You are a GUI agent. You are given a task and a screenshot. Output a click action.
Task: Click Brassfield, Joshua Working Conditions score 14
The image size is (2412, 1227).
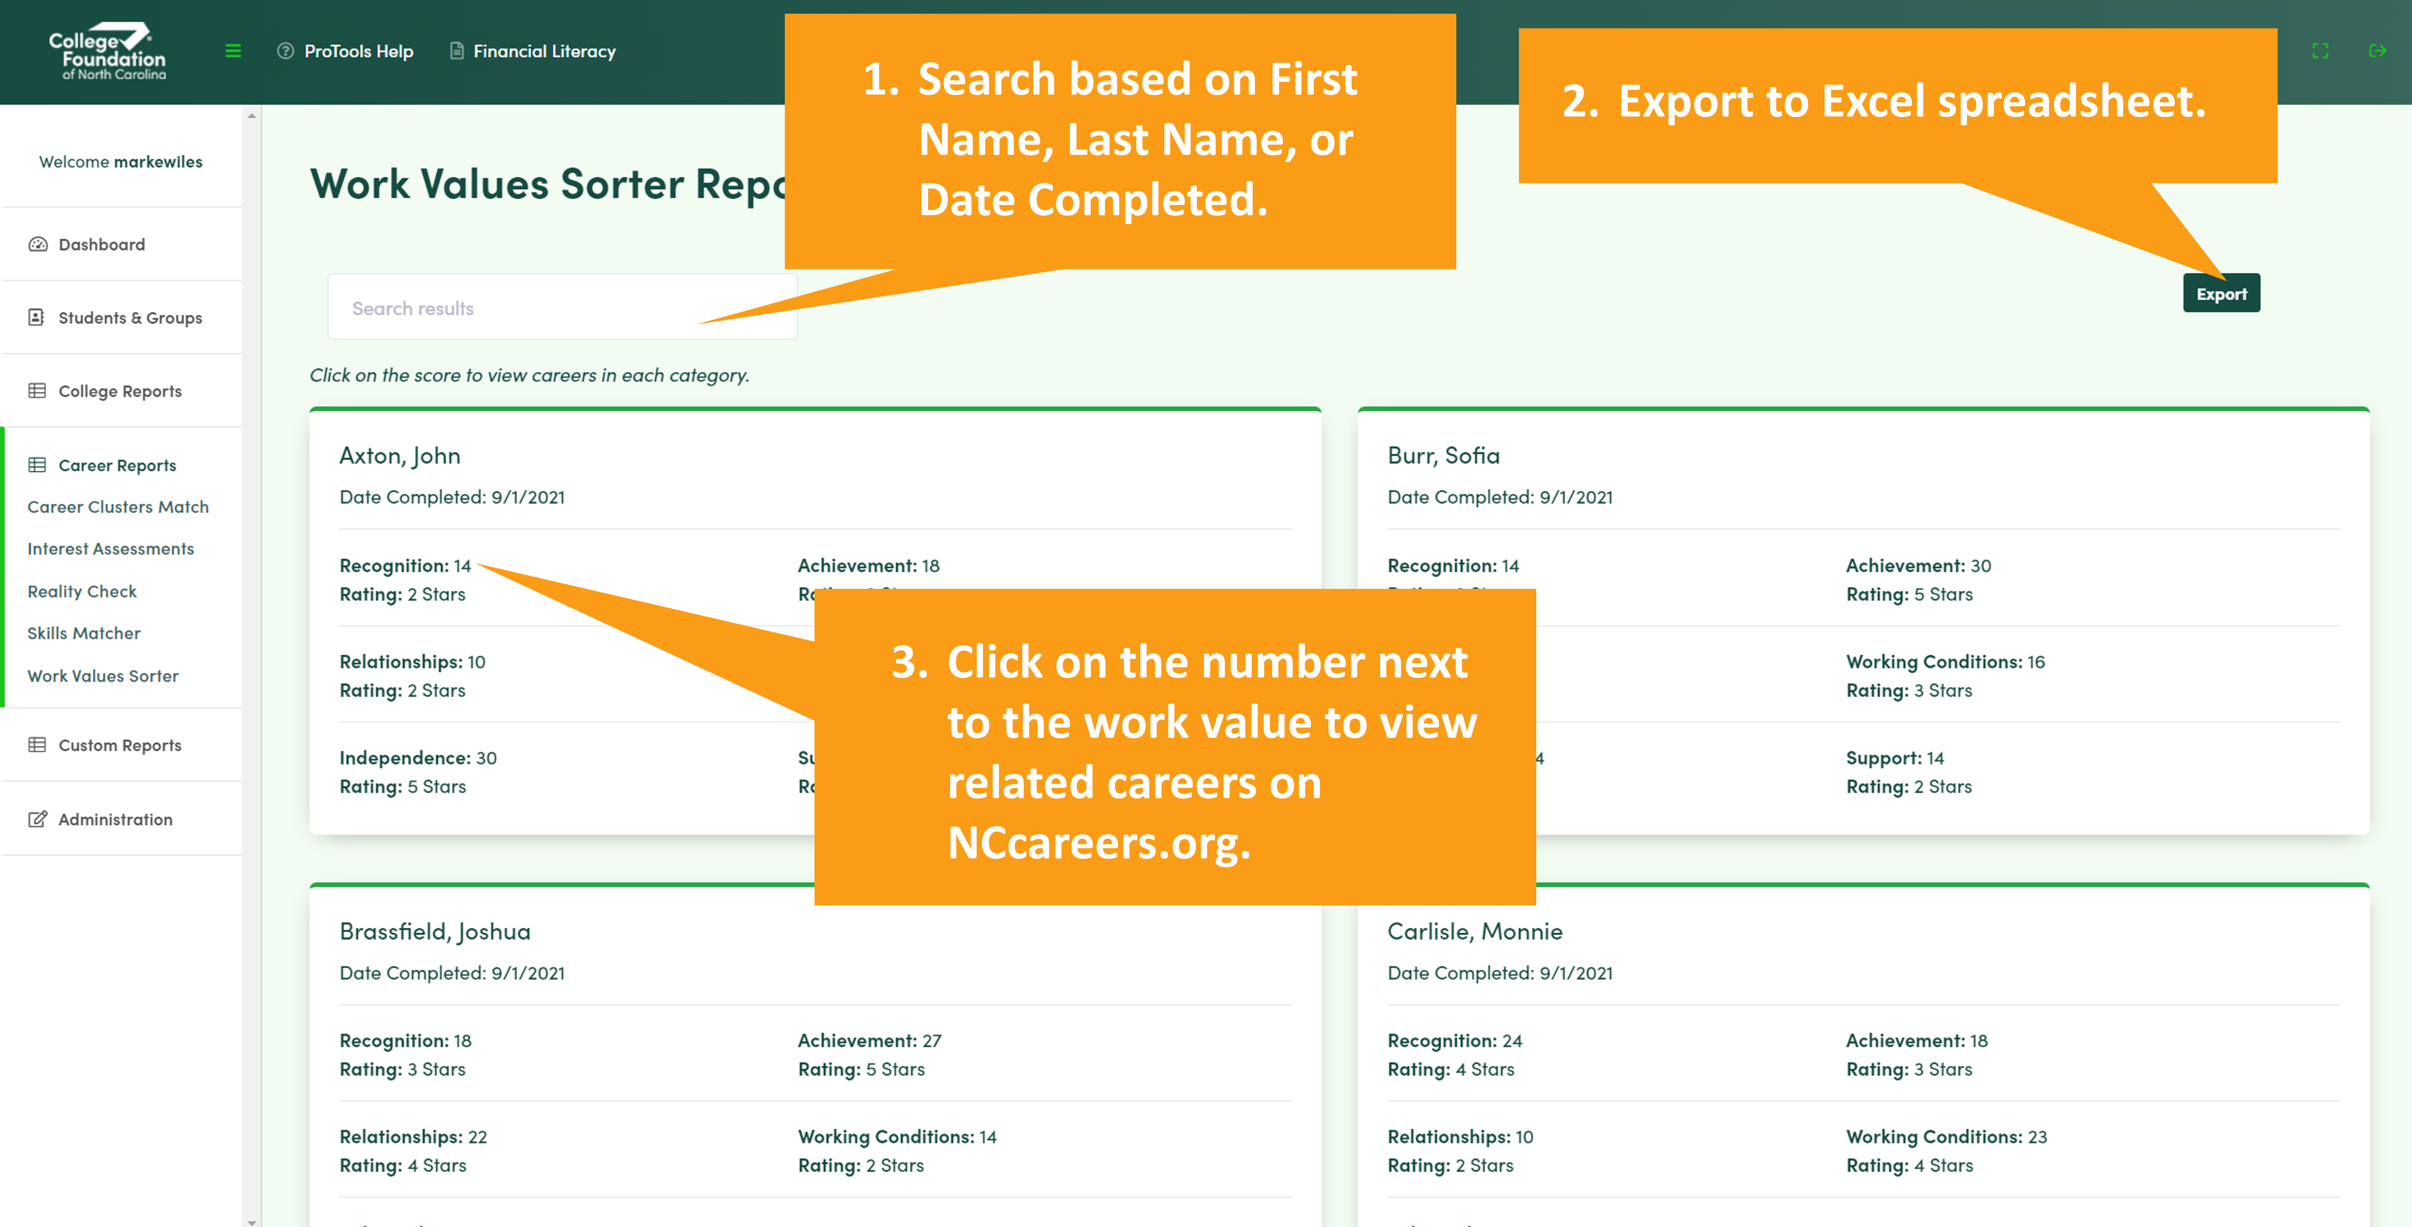(988, 1136)
